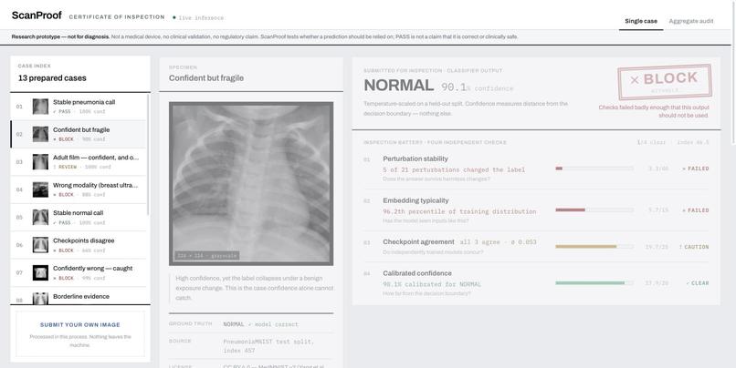
Task: Open the Checkpoints disagree case
Action: (79, 245)
